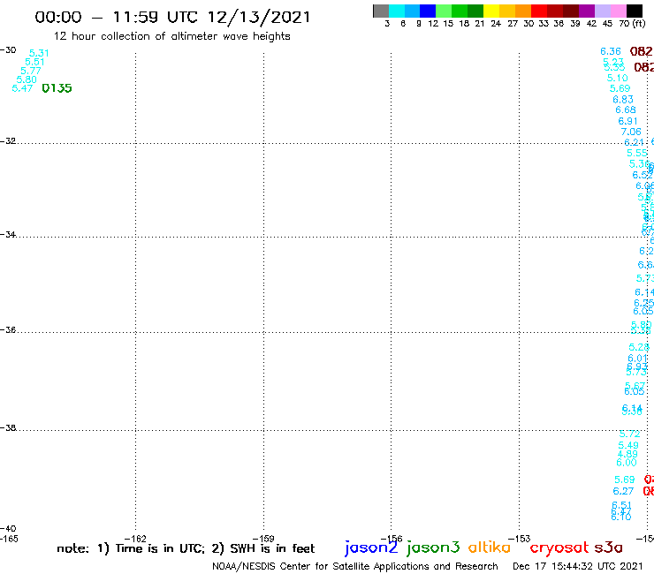Screen dimensions: 654x574
Task: Select the '12 hour collection of altimeter wave heights' subtitle
Action: coord(171,36)
